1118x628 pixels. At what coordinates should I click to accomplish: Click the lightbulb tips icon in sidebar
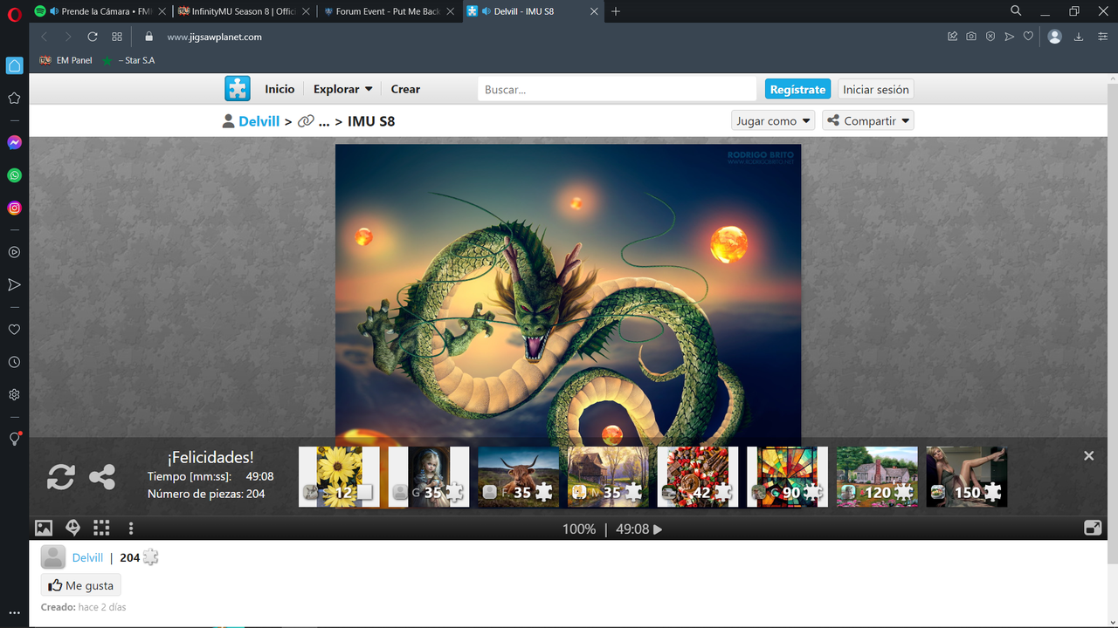14,439
